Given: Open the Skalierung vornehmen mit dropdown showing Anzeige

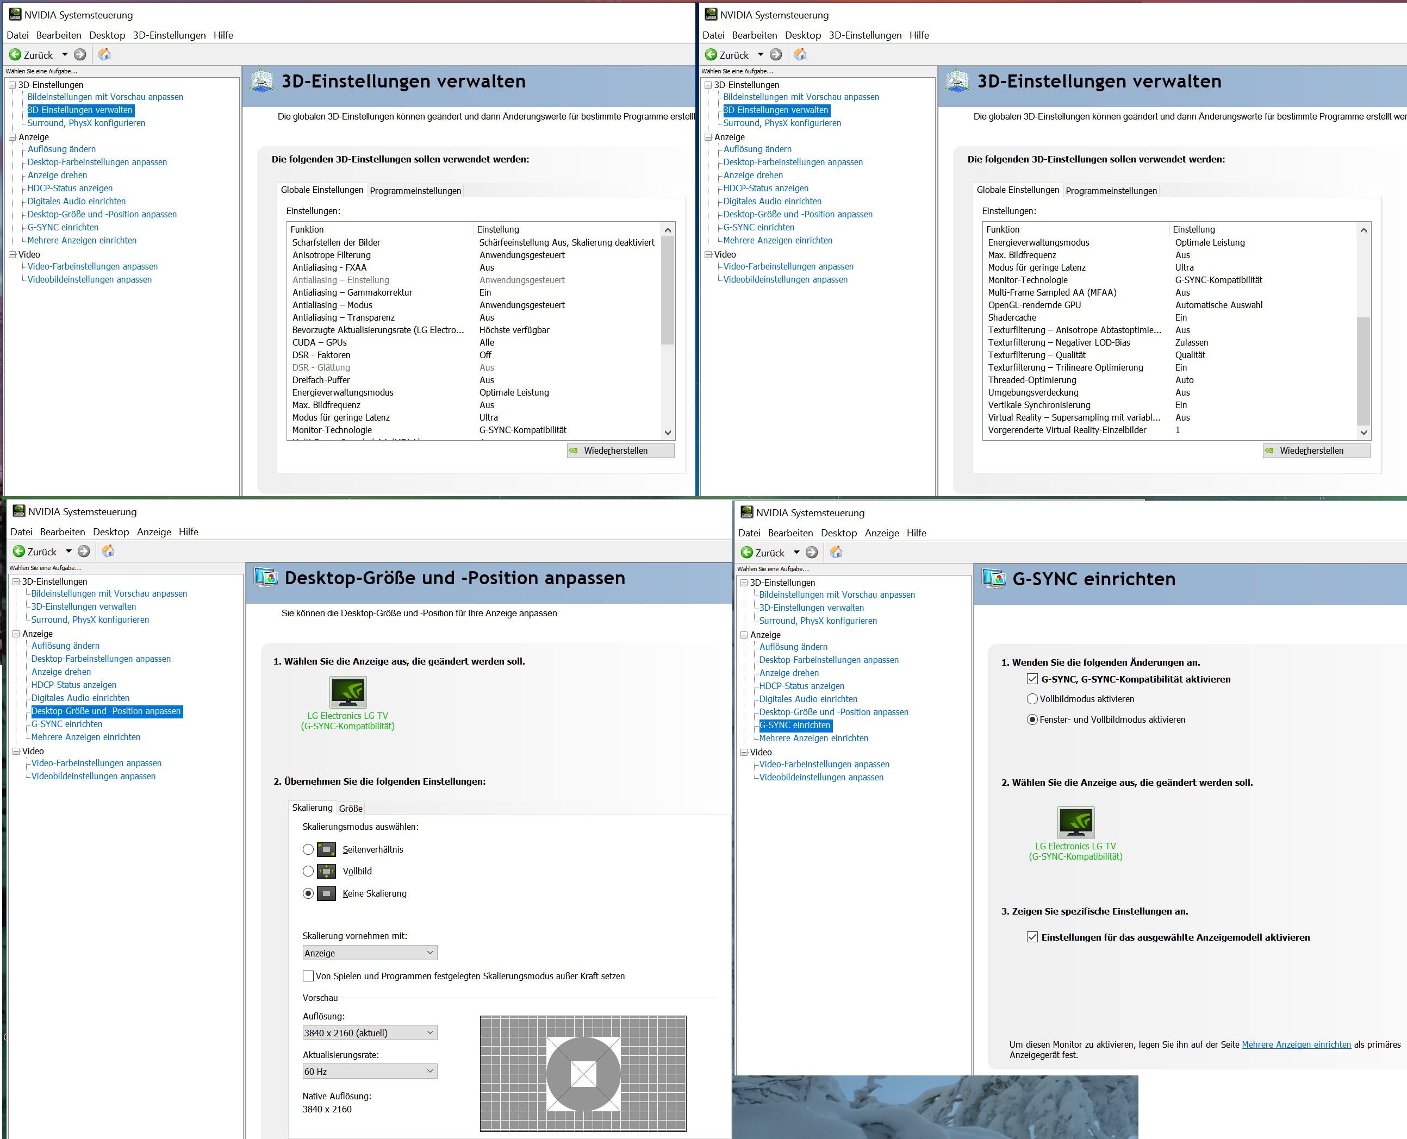Looking at the screenshot, I should point(370,953).
